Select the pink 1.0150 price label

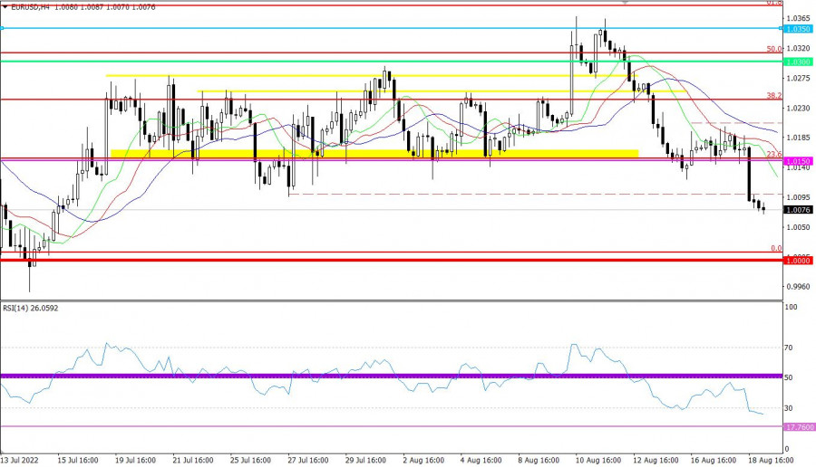point(798,160)
